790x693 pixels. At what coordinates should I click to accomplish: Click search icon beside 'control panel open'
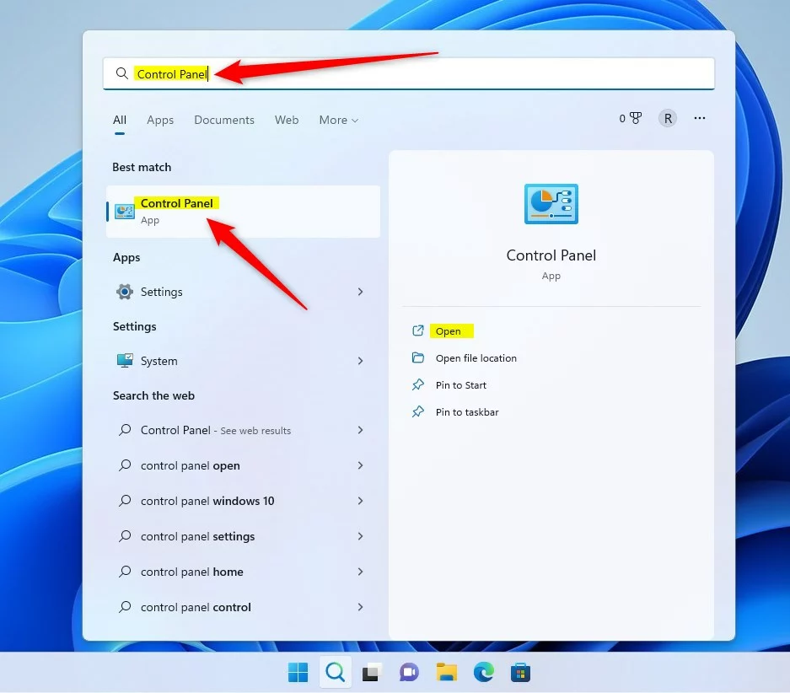[125, 465]
